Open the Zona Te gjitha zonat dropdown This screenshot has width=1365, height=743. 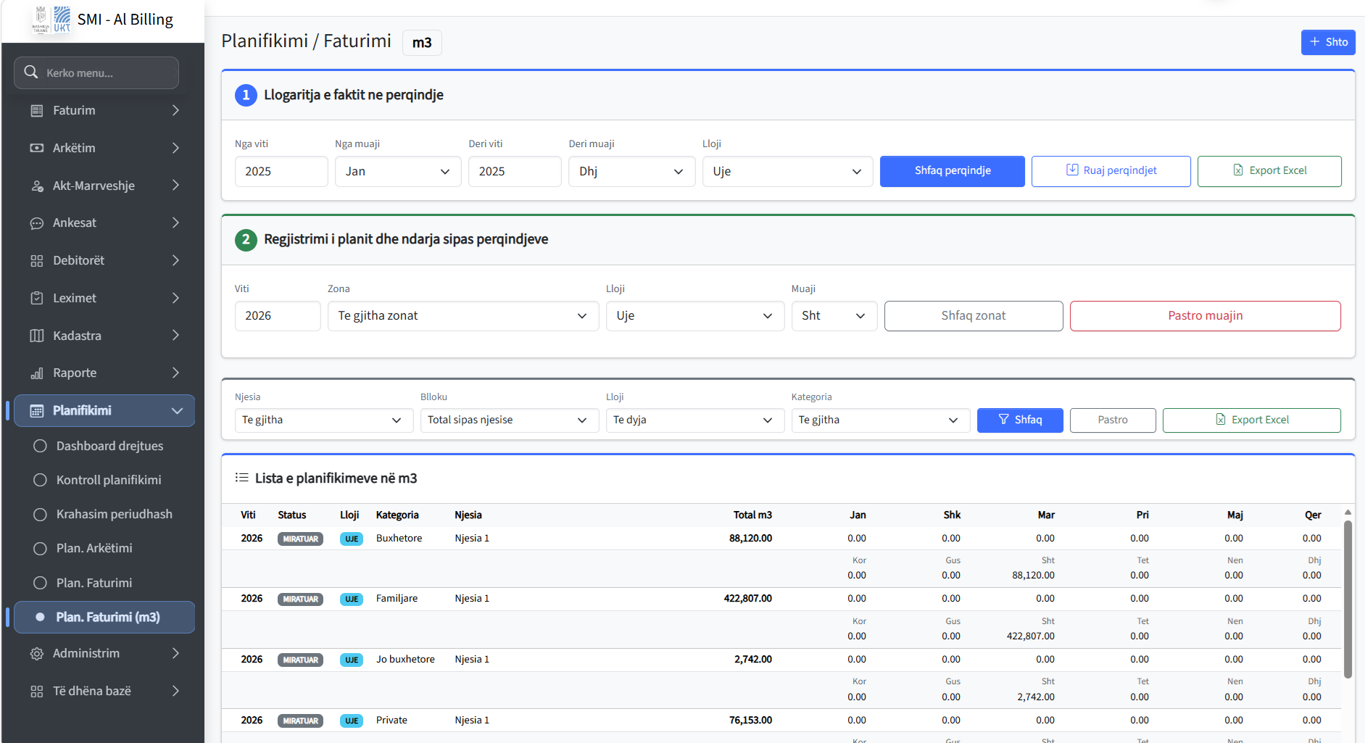click(x=463, y=316)
